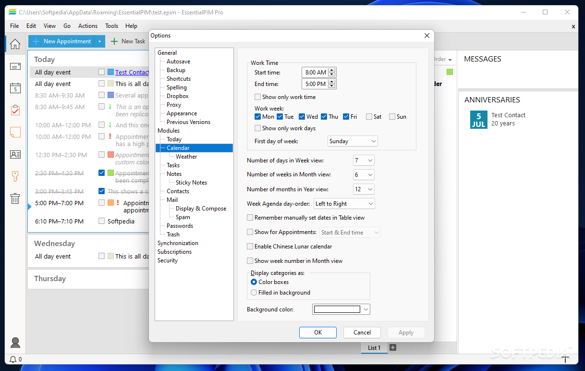Viewport: 585px width, 371px height.
Task: Open the Test Contact link in Today list
Action: 132,72
